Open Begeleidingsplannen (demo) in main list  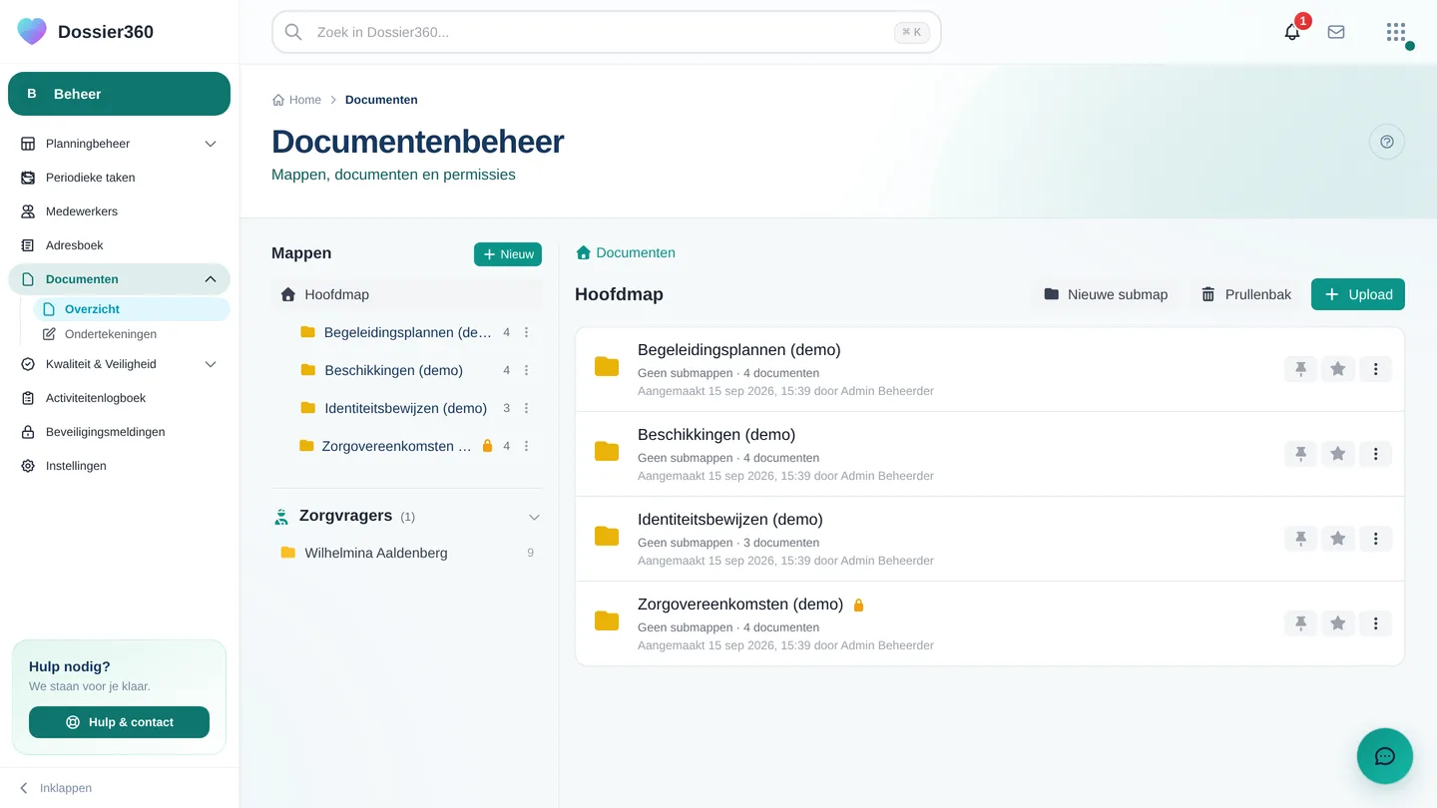738,350
